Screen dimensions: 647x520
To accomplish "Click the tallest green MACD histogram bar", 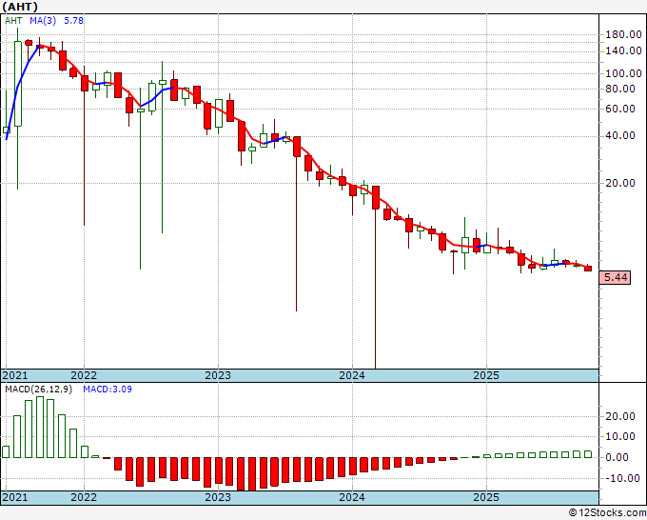I will point(40,427).
